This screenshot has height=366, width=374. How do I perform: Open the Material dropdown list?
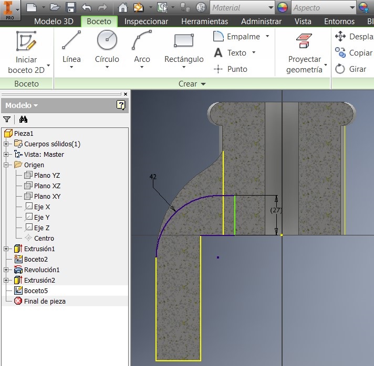pos(271,8)
